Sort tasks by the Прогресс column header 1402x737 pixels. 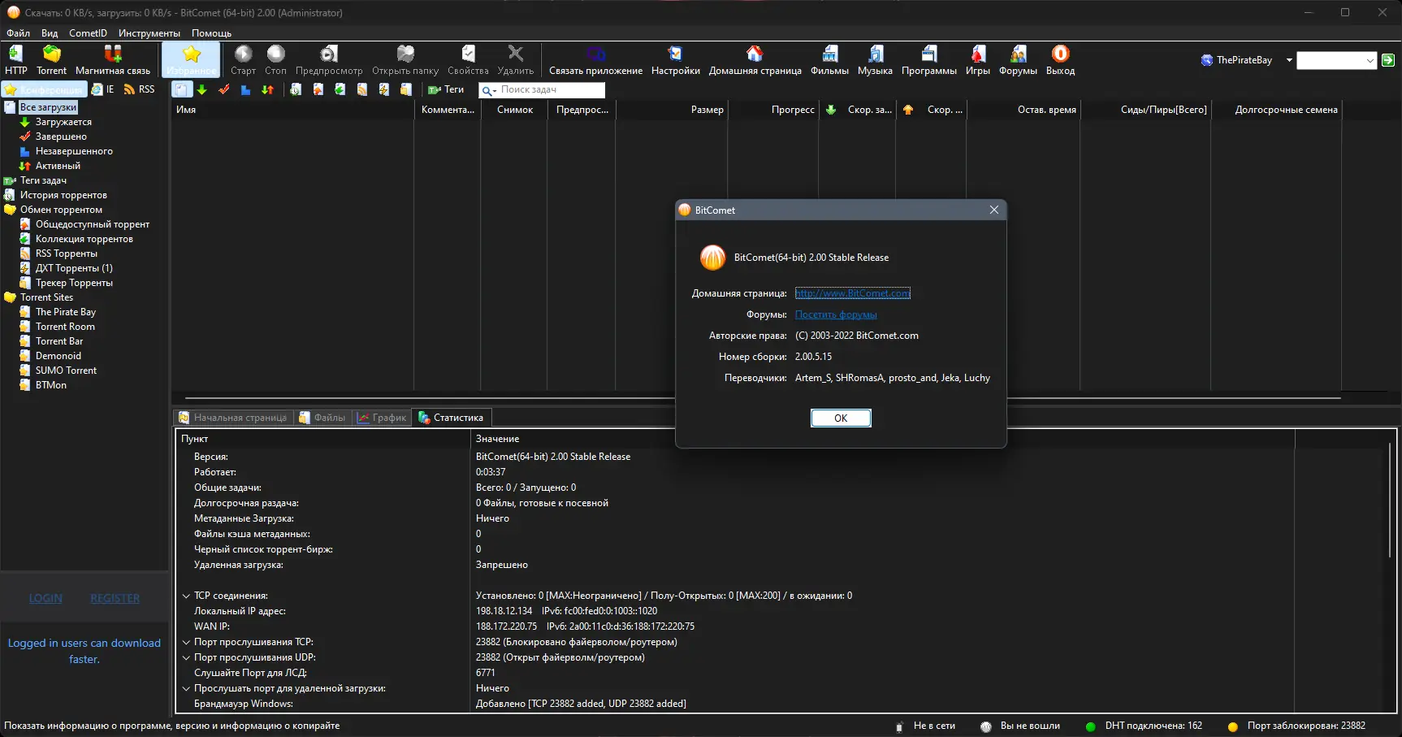(x=773, y=110)
